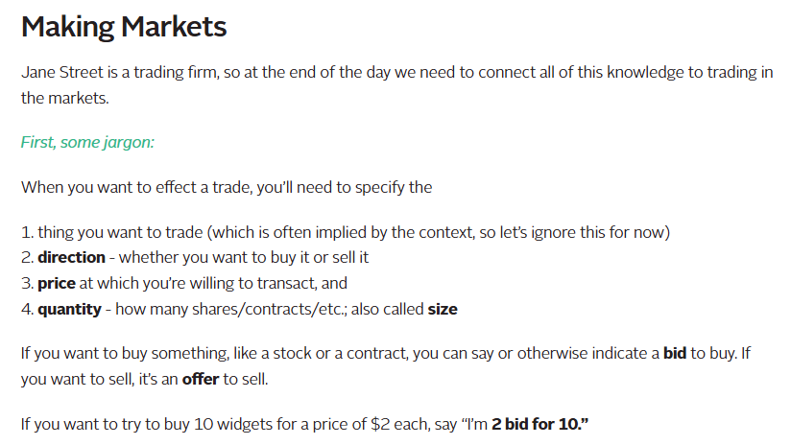Click 'implied by the context' phrase
The image size is (791, 445).
coord(390,232)
